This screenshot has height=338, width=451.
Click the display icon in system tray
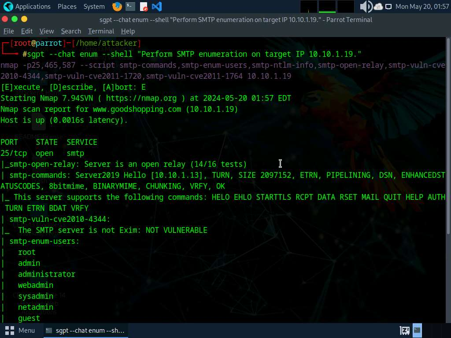click(x=388, y=7)
